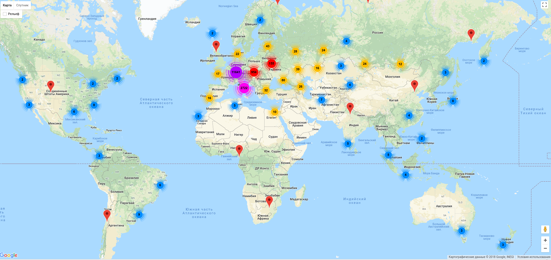This screenshot has height=260, width=551.
Task: Click the purple 11641 cluster over Germany
Action: (236, 72)
